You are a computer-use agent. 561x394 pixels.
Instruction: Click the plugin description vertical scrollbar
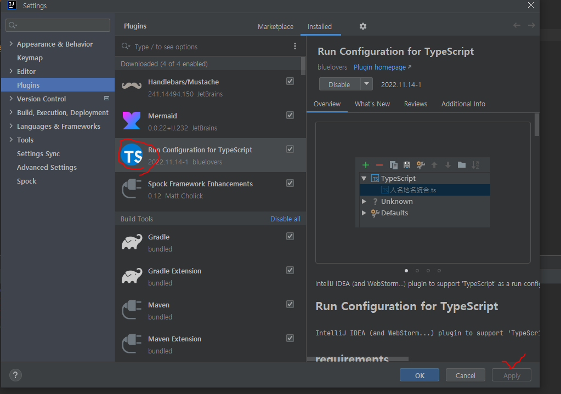(537, 125)
